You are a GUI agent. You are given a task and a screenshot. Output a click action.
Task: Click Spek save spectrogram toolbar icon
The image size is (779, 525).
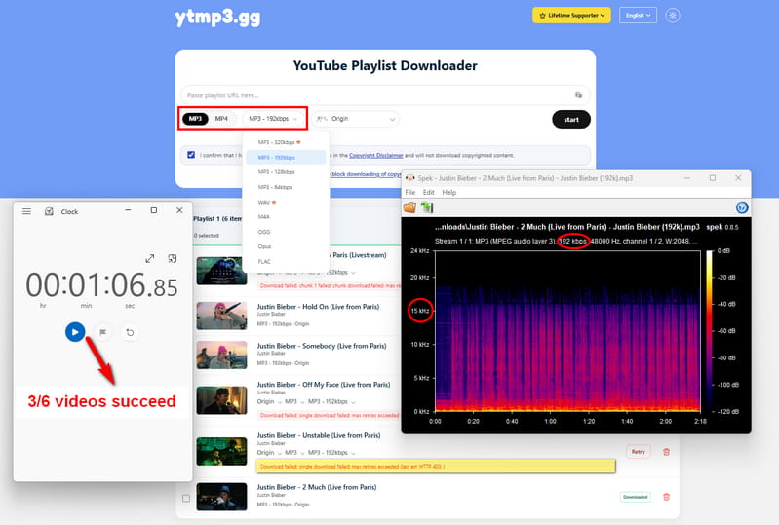coord(427,207)
